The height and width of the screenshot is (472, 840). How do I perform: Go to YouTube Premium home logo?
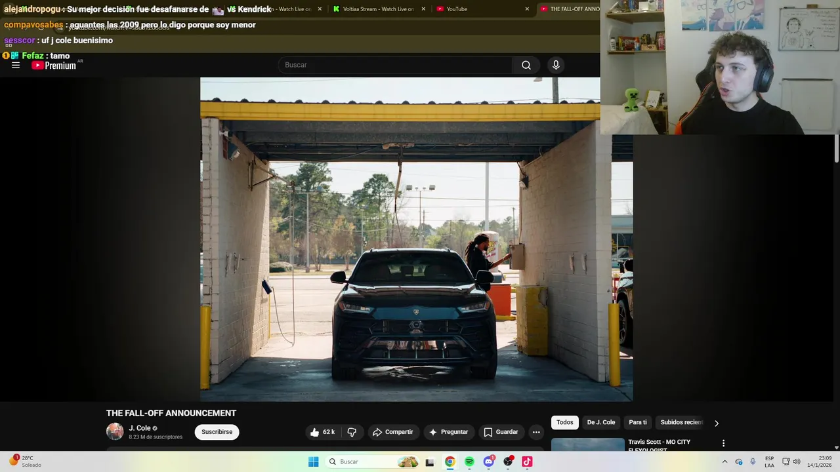[x=54, y=66]
